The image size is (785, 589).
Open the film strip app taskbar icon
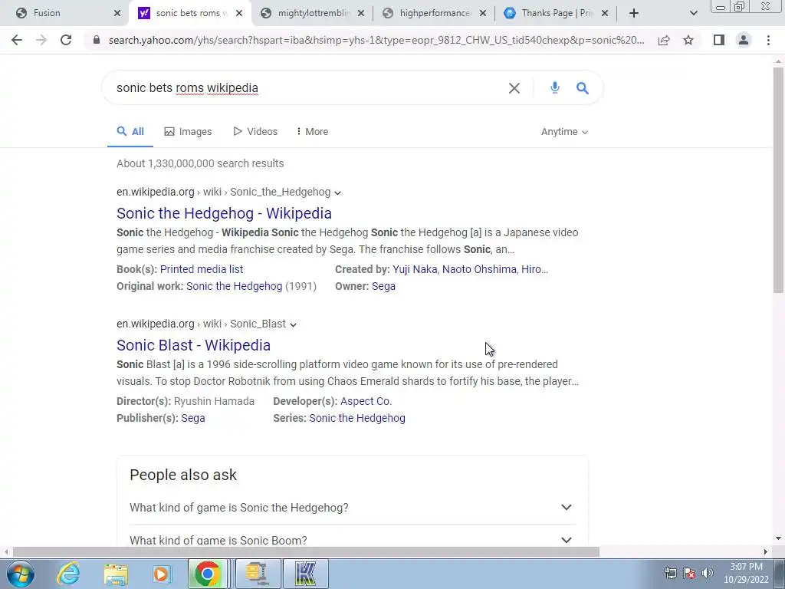tap(257, 574)
